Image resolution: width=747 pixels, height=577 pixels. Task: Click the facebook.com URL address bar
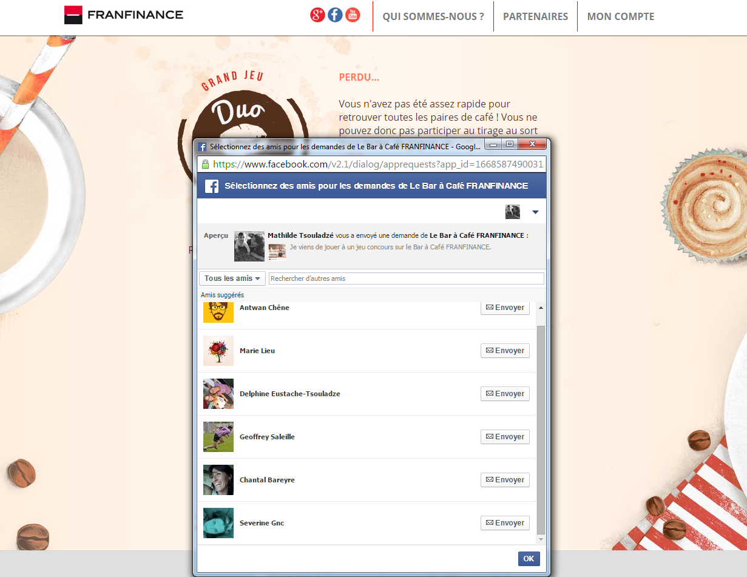click(371, 164)
